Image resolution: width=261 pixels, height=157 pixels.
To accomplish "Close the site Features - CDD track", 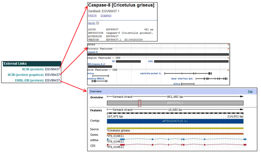I will pos(228,70).
